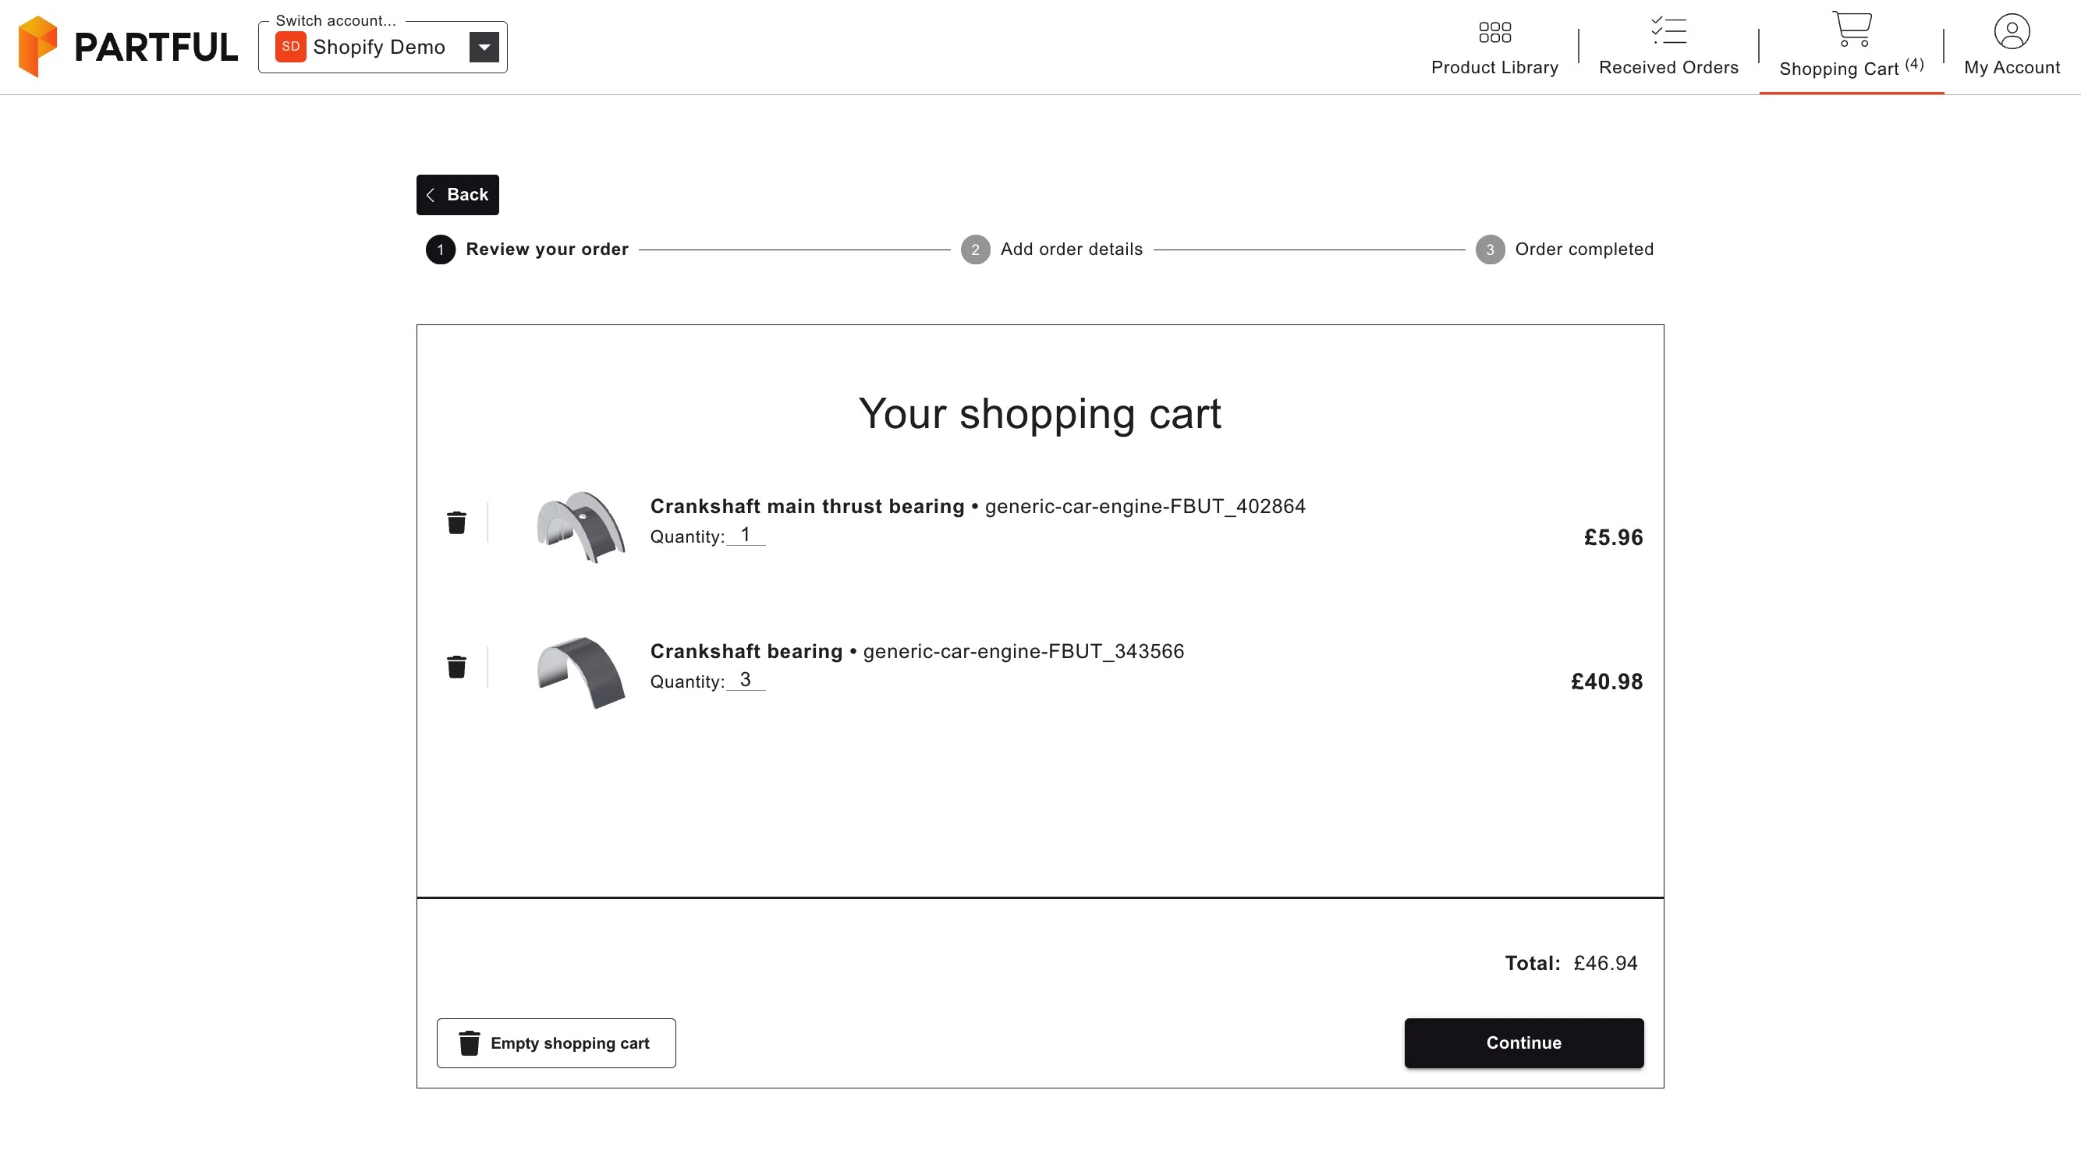This screenshot has height=1168, width=2081.
Task: Click the Shopping Cart icon
Action: (x=1852, y=29)
